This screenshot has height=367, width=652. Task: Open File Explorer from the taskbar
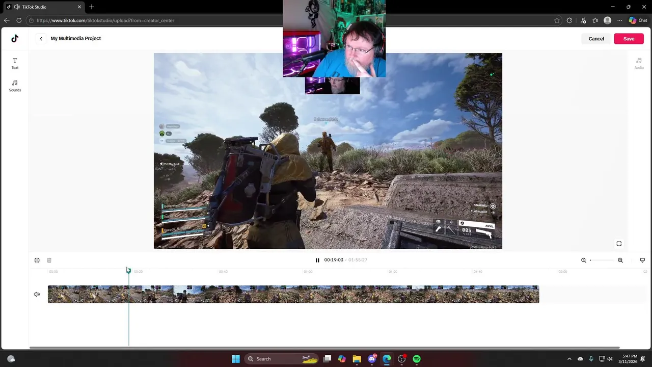click(x=357, y=359)
